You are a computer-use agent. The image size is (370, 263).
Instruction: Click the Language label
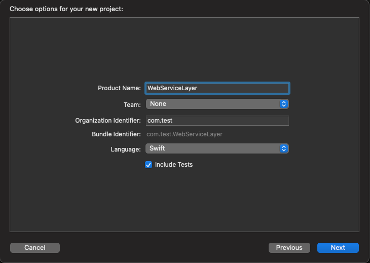[126, 149]
